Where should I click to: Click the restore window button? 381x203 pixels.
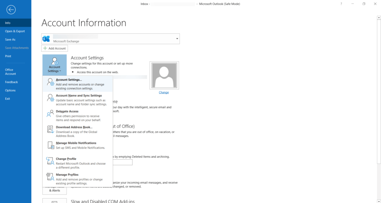pos(364,4)
